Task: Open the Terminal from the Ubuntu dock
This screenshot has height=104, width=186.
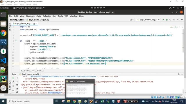Action: click(3, 14)
